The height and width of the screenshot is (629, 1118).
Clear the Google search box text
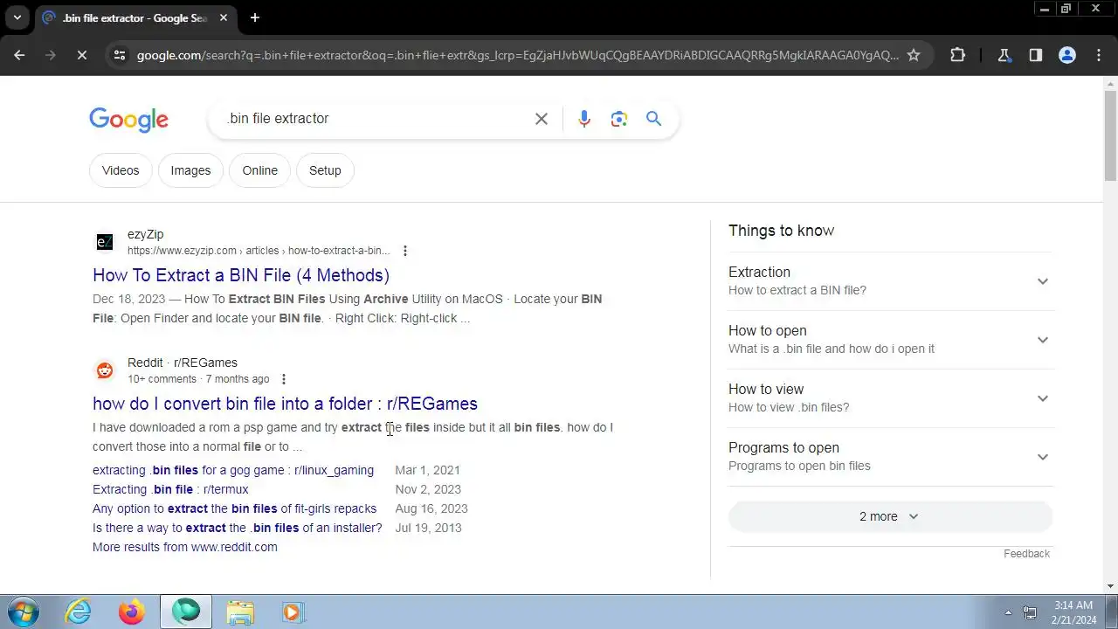[x=542, y=119]
